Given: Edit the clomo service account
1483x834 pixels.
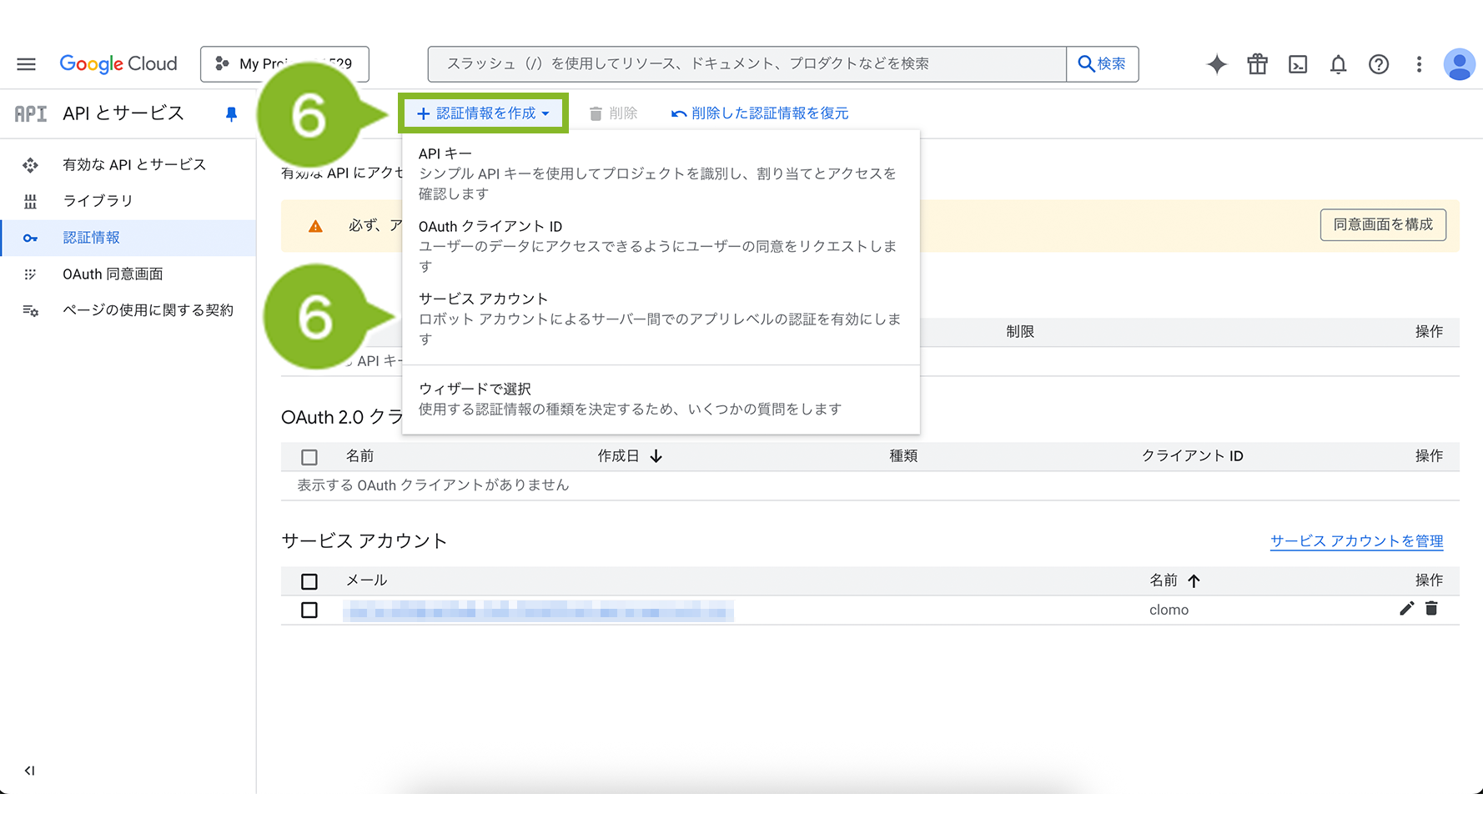Looking at the screenshot, I should [1406, 609].
